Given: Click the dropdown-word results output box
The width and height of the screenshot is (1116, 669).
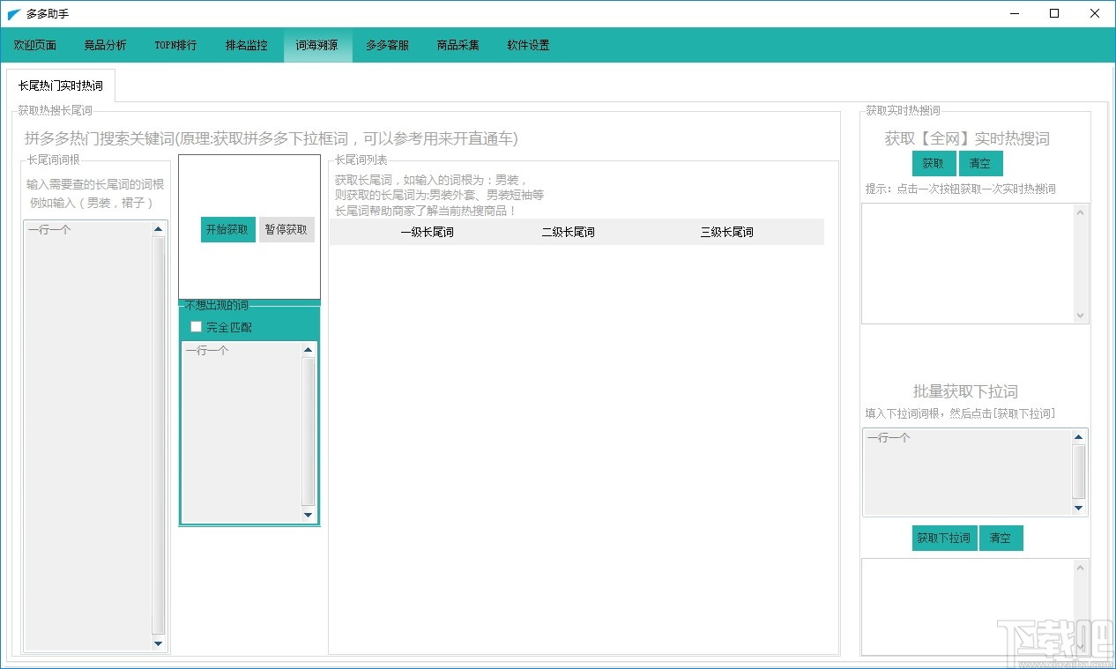Looking at the screenshot, I should click(x=968, y=607).
